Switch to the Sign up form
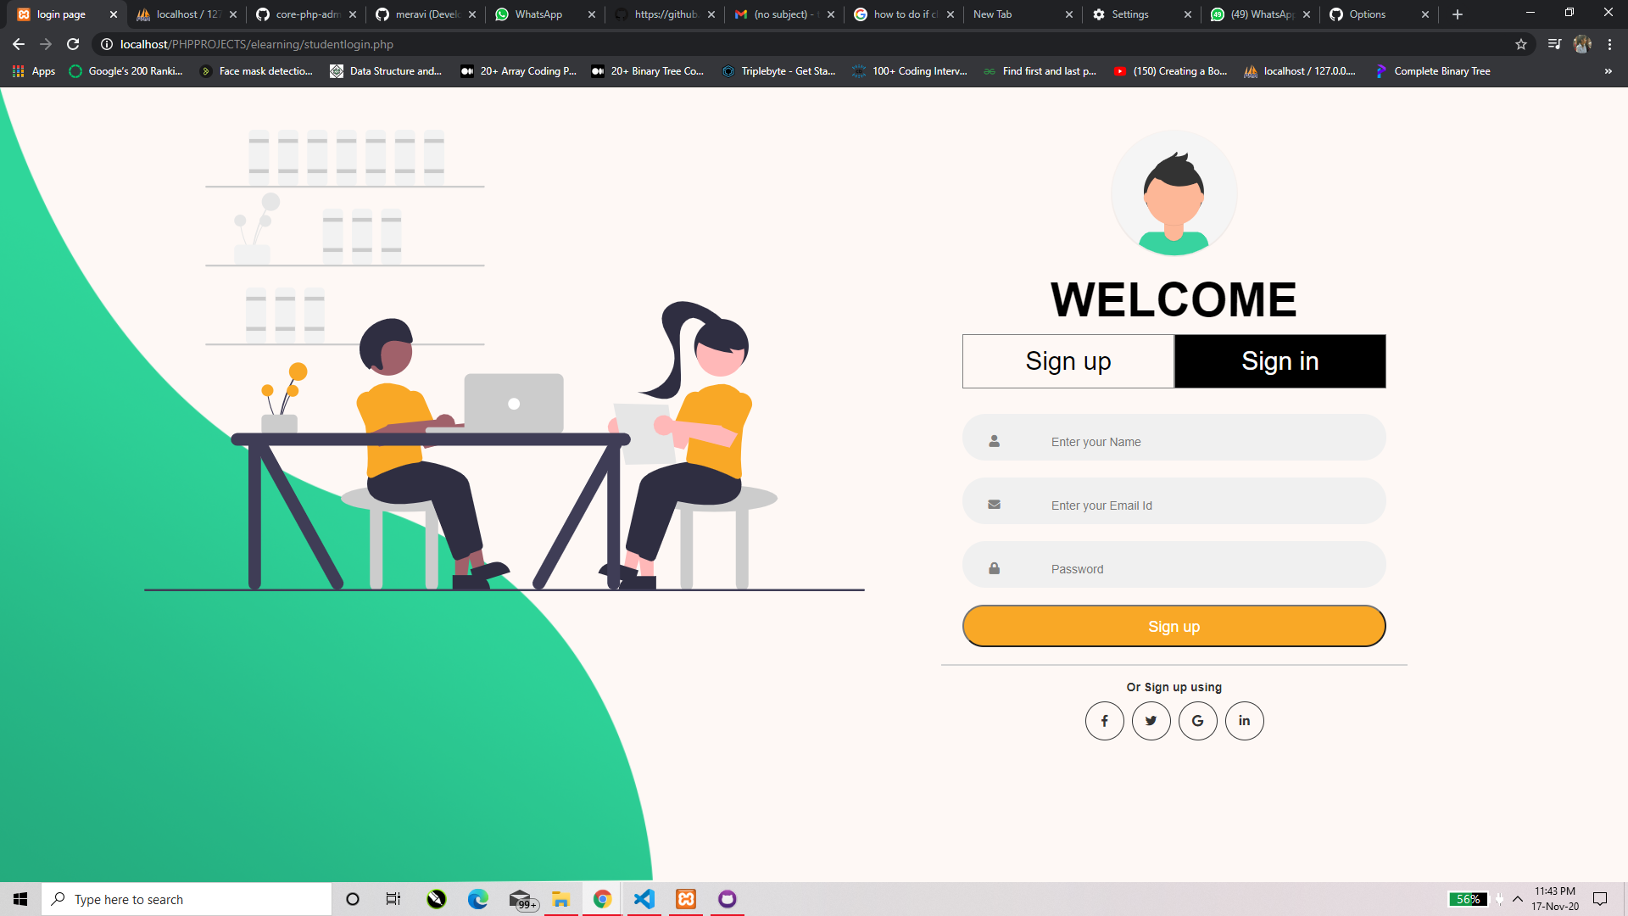The width and height of the screenshot is (1628, 916). [1068, 361]
